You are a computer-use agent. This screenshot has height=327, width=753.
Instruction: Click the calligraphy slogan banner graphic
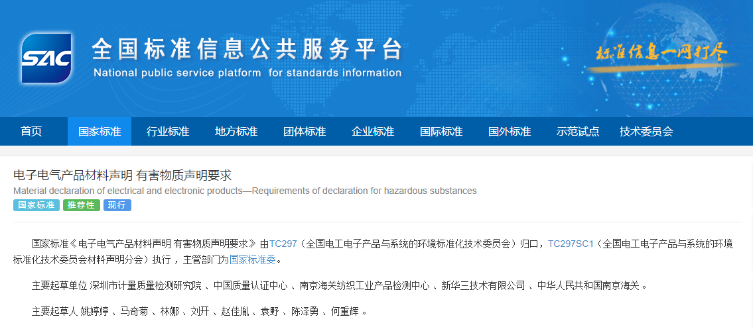pos(661,54)
